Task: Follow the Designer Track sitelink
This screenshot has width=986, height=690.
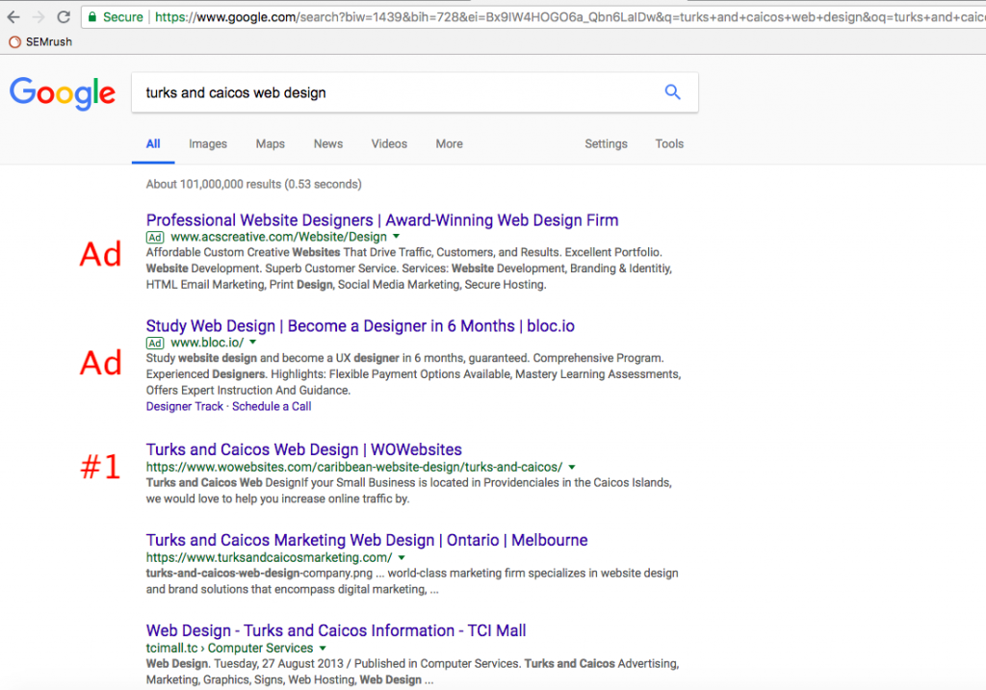Action: pos(184,406)
